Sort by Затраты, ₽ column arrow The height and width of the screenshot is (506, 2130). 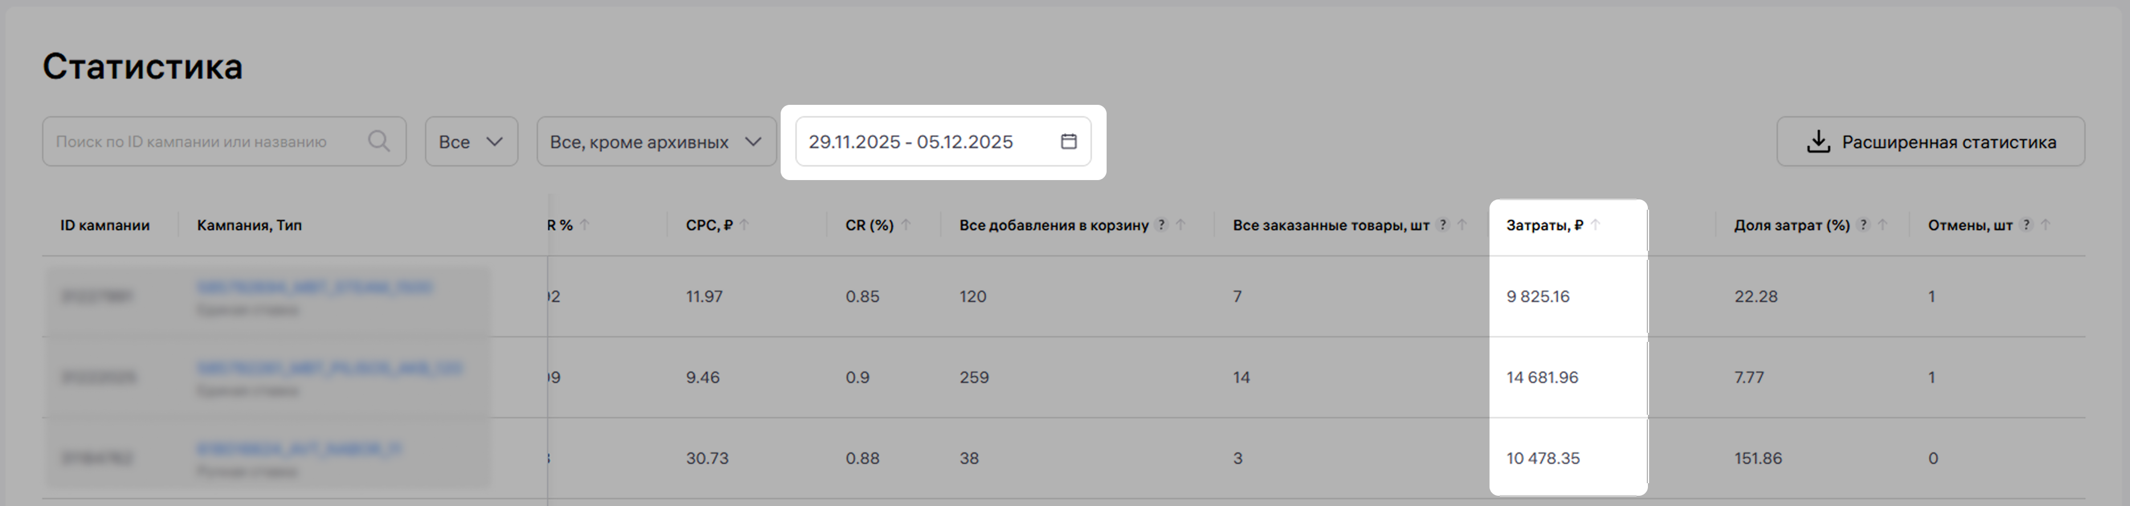point(1596,225)
